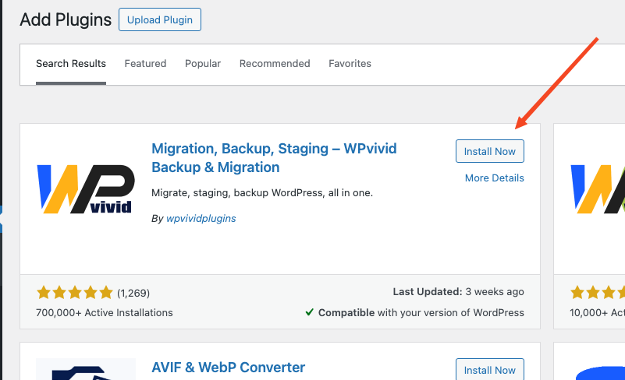Open the AVIF & WebP Converter title link
The width and height of the screenshot is (625, 380).
coord(229,368)
